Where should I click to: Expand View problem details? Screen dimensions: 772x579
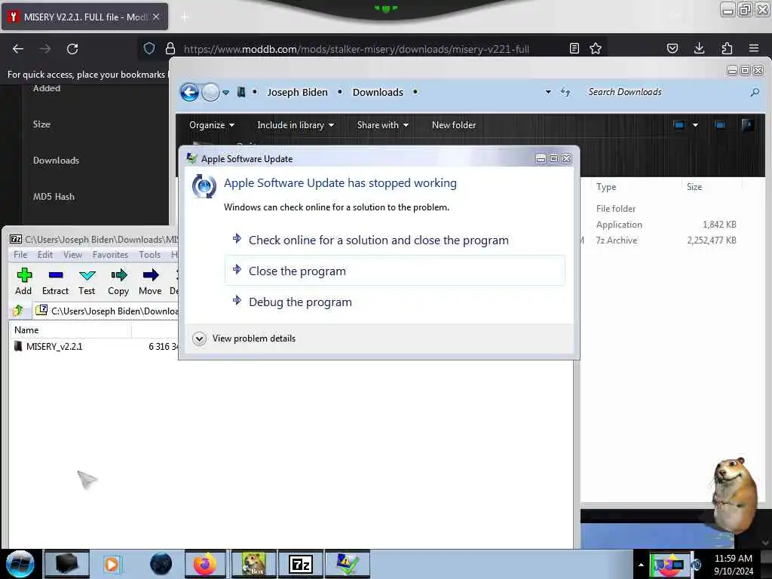click(244, 339)
